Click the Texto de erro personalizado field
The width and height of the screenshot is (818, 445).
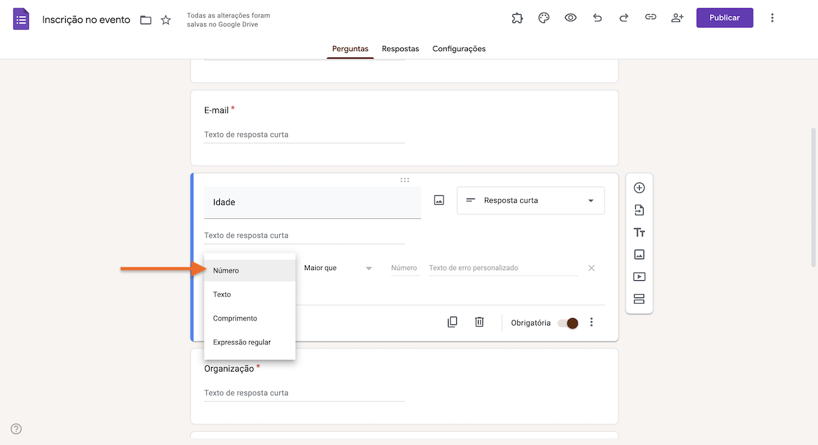[x=502, y=268]
